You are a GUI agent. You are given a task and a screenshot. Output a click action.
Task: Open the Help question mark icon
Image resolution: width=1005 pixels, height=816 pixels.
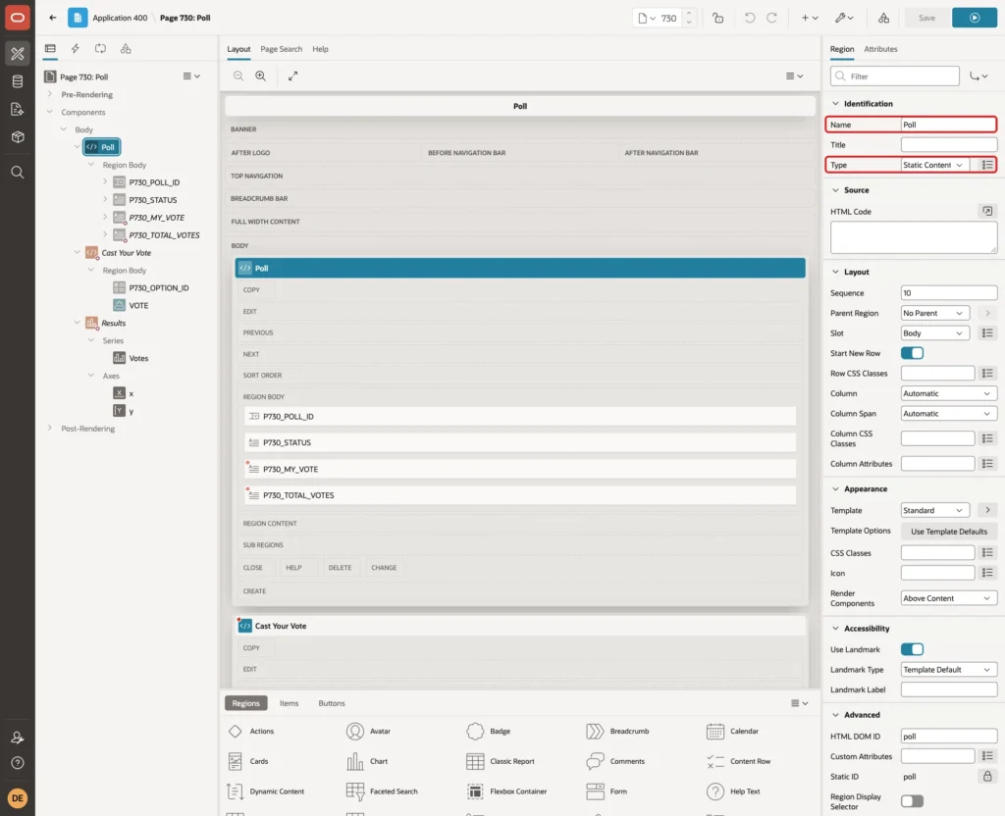coord(18,763)
